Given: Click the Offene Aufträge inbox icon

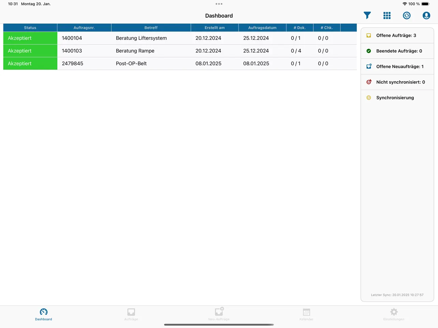Looking at the screenshot, I should click(x=369, y=35).
